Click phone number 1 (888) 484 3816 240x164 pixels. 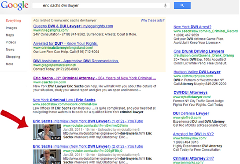click(x=186, y=142)
